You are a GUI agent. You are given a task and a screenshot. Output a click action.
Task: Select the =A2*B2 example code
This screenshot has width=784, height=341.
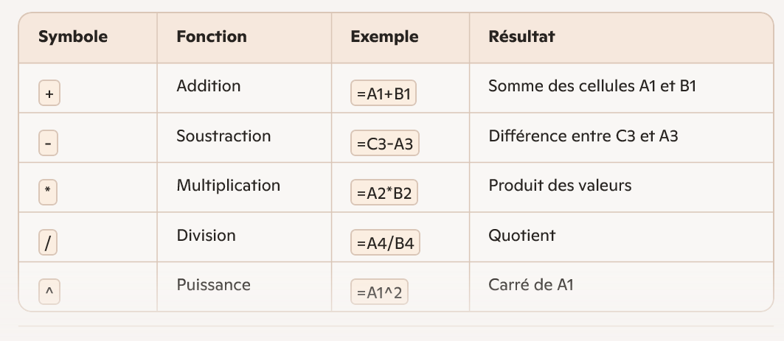[x=384, y=194]
